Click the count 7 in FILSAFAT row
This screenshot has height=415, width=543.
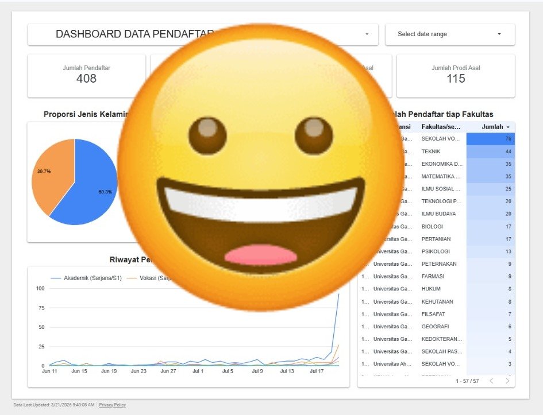click(510, 314)
